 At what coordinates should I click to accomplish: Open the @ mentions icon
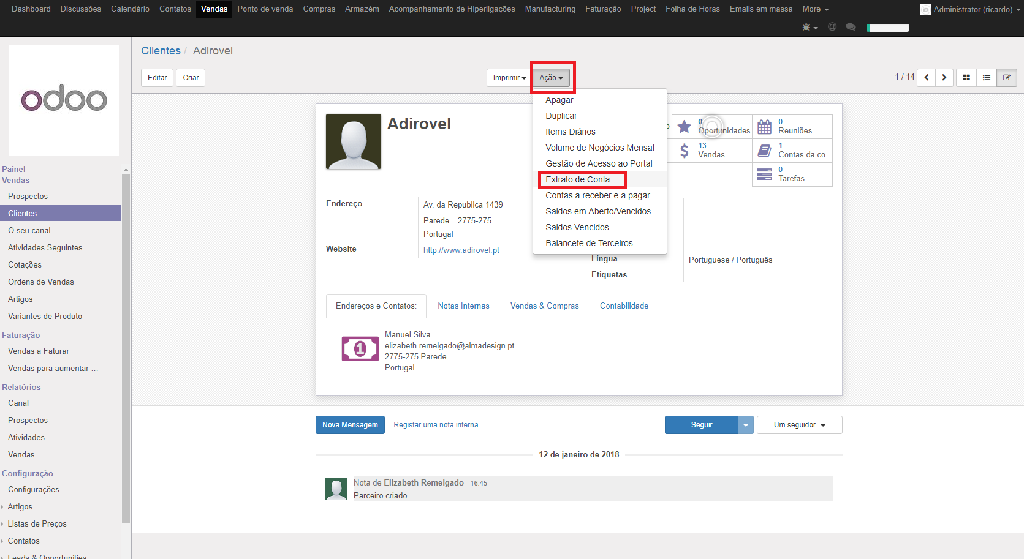pyautogui.click(x=832, y=27)
